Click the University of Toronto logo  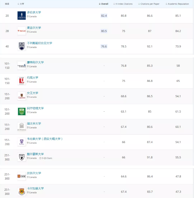(x=22, y=16)
